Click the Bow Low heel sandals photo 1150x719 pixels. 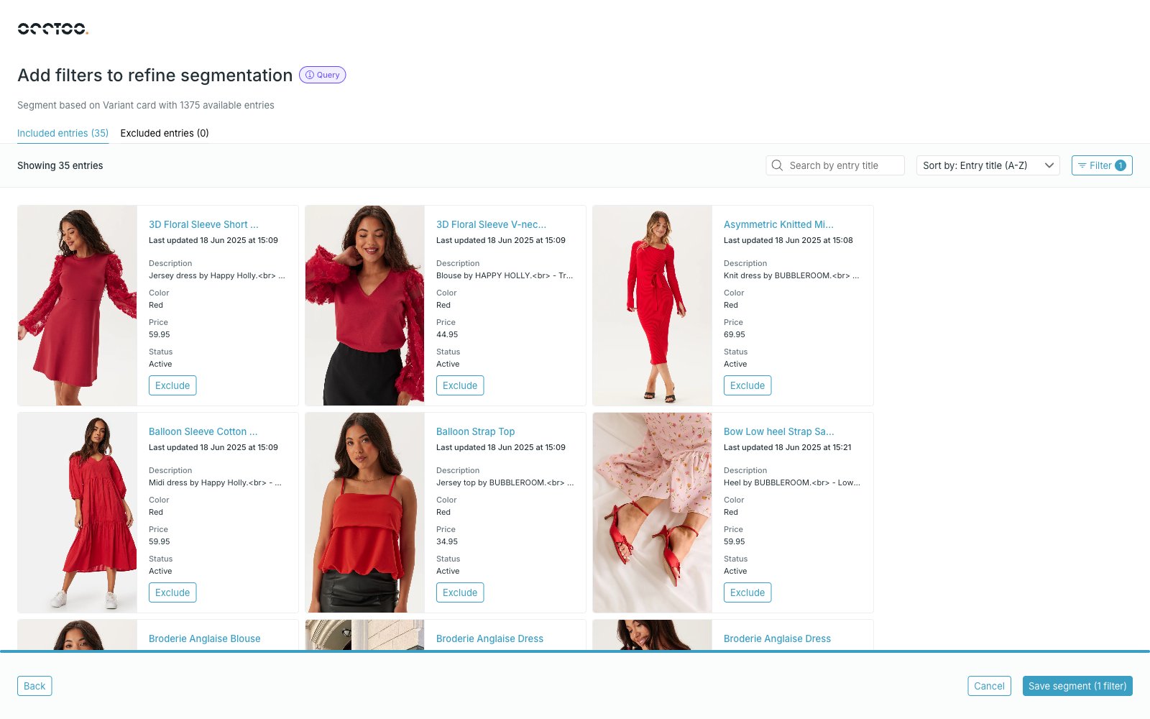pos(653,513)
